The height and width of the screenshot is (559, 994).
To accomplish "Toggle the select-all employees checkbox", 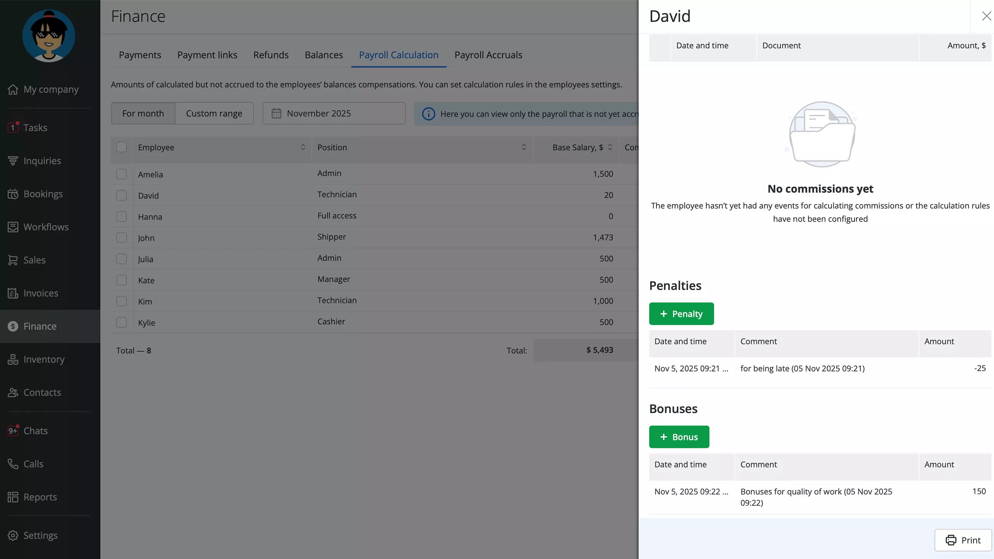I will coord(122,147).
